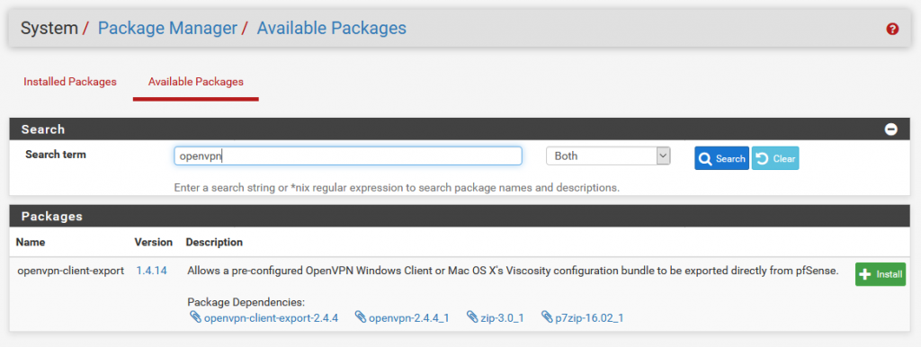Viewport: 921px width, 347px height.
Task: Click paperclip icon beside zip-3.0_1
Action: 472,317
